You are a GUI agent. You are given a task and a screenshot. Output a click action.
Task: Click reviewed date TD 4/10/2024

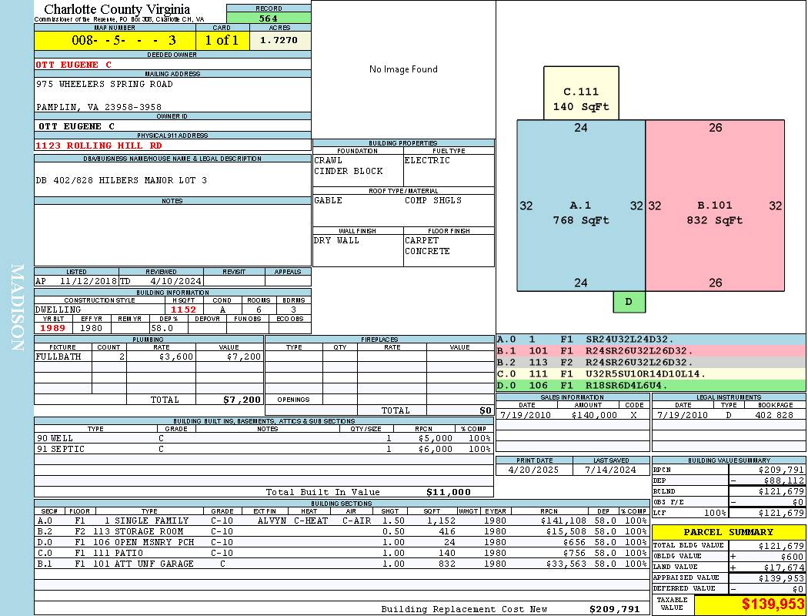point(161,282)
